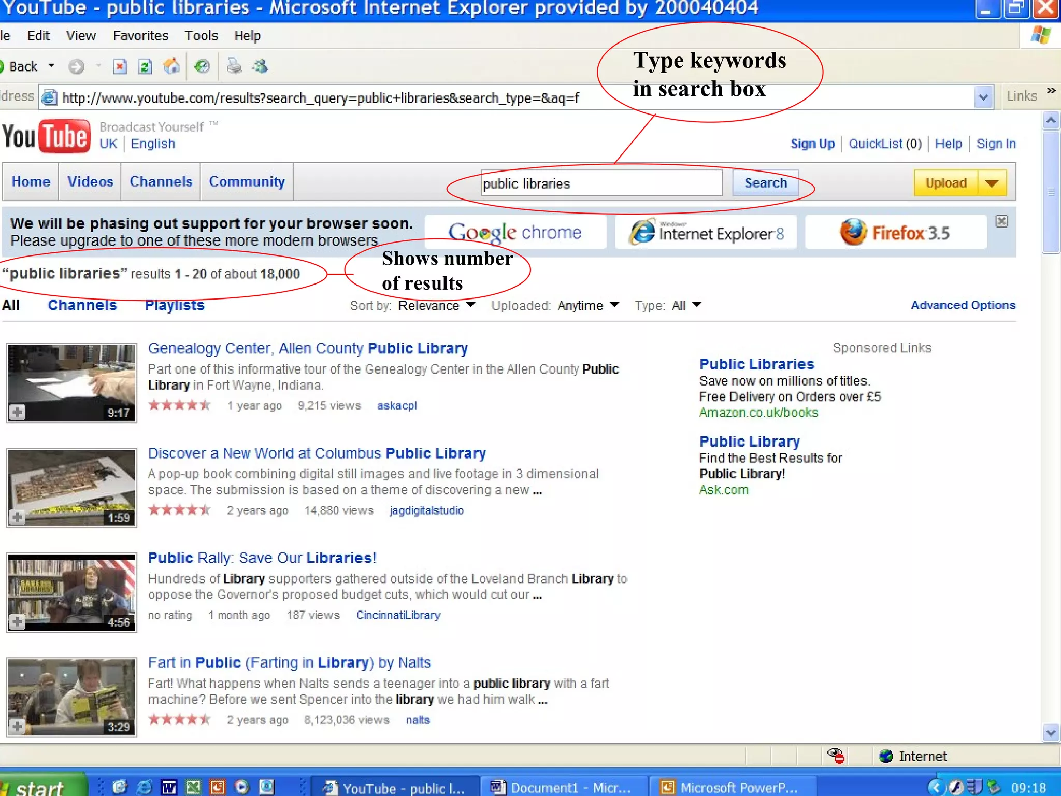1061x796 pixels.
Task: Open Word from the Quick Launch bar
Action: (168, 787)
